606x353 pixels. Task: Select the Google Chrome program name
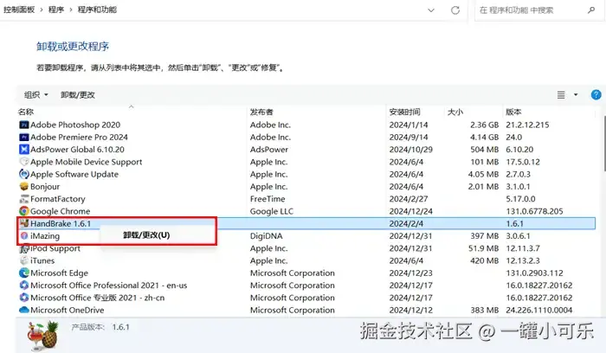(61, 211)
